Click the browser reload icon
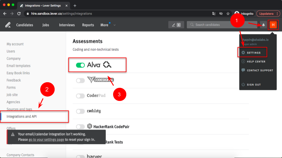The image size is (282, 158). [19, 13]
